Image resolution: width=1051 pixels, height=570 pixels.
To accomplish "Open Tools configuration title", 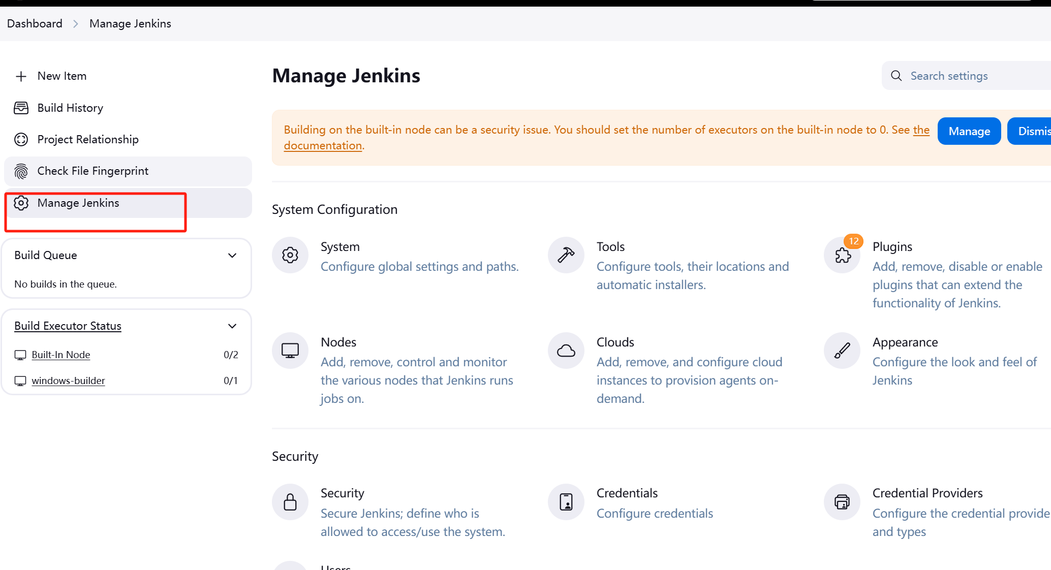I will pyautogui.click(x=610, y=247).
